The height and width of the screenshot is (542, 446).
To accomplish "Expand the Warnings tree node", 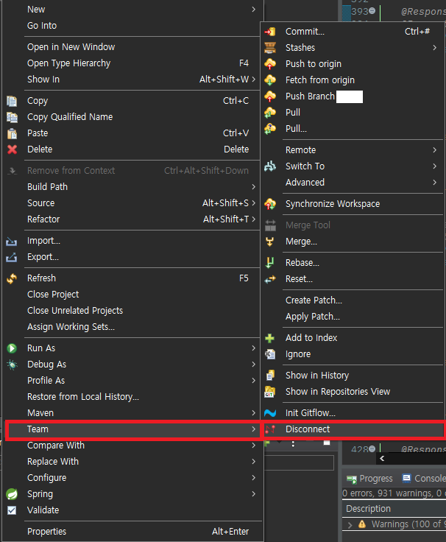I will 350,524.
